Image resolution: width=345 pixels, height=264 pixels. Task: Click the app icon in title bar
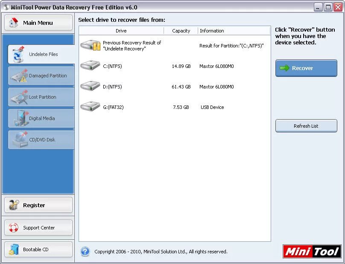pyautogui.click(x=6, y=7)
